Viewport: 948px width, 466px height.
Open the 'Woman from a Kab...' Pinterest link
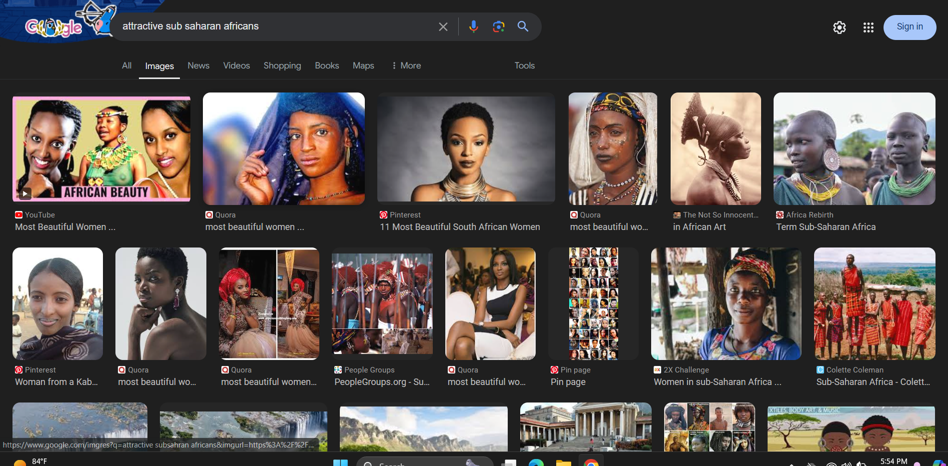[56, 382]
